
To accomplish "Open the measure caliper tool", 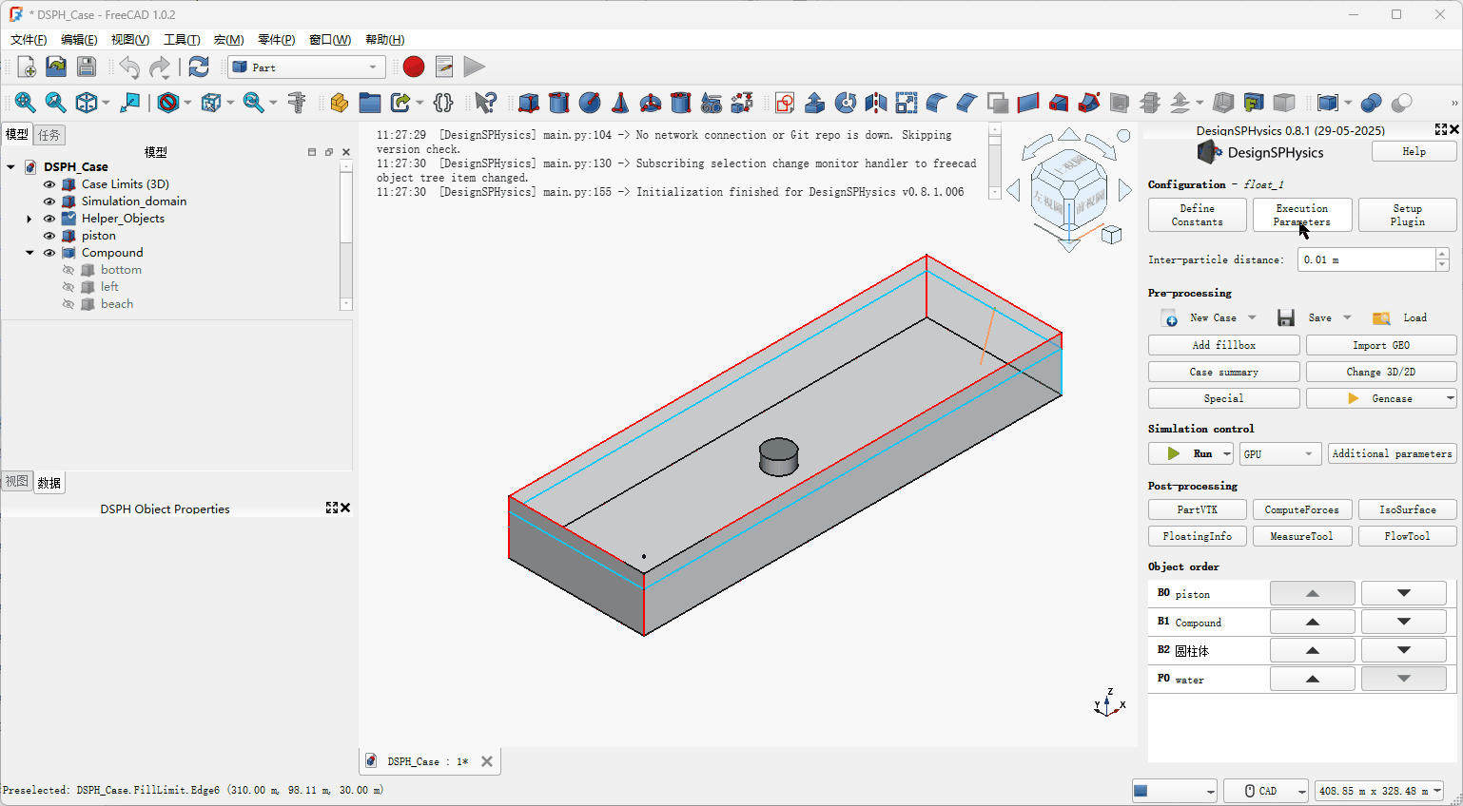I will pyautogui.click(x=297, y=103).
